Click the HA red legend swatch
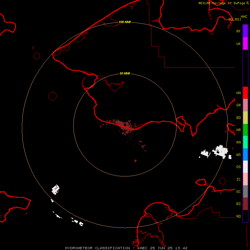Screen dimensions: 250x250 (245, 93)
